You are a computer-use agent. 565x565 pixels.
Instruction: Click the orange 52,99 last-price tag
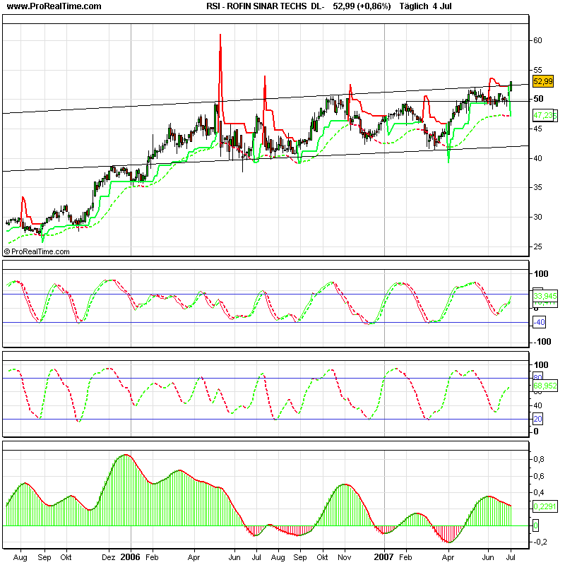click(543, 82)
